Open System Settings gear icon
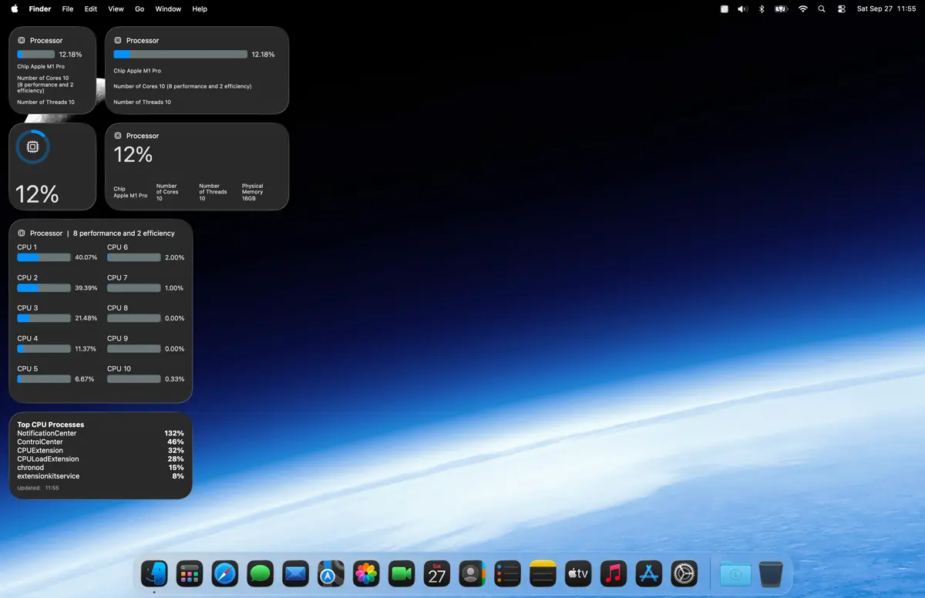This screenshot has width=925, height=598. click(x=684, y=573)
